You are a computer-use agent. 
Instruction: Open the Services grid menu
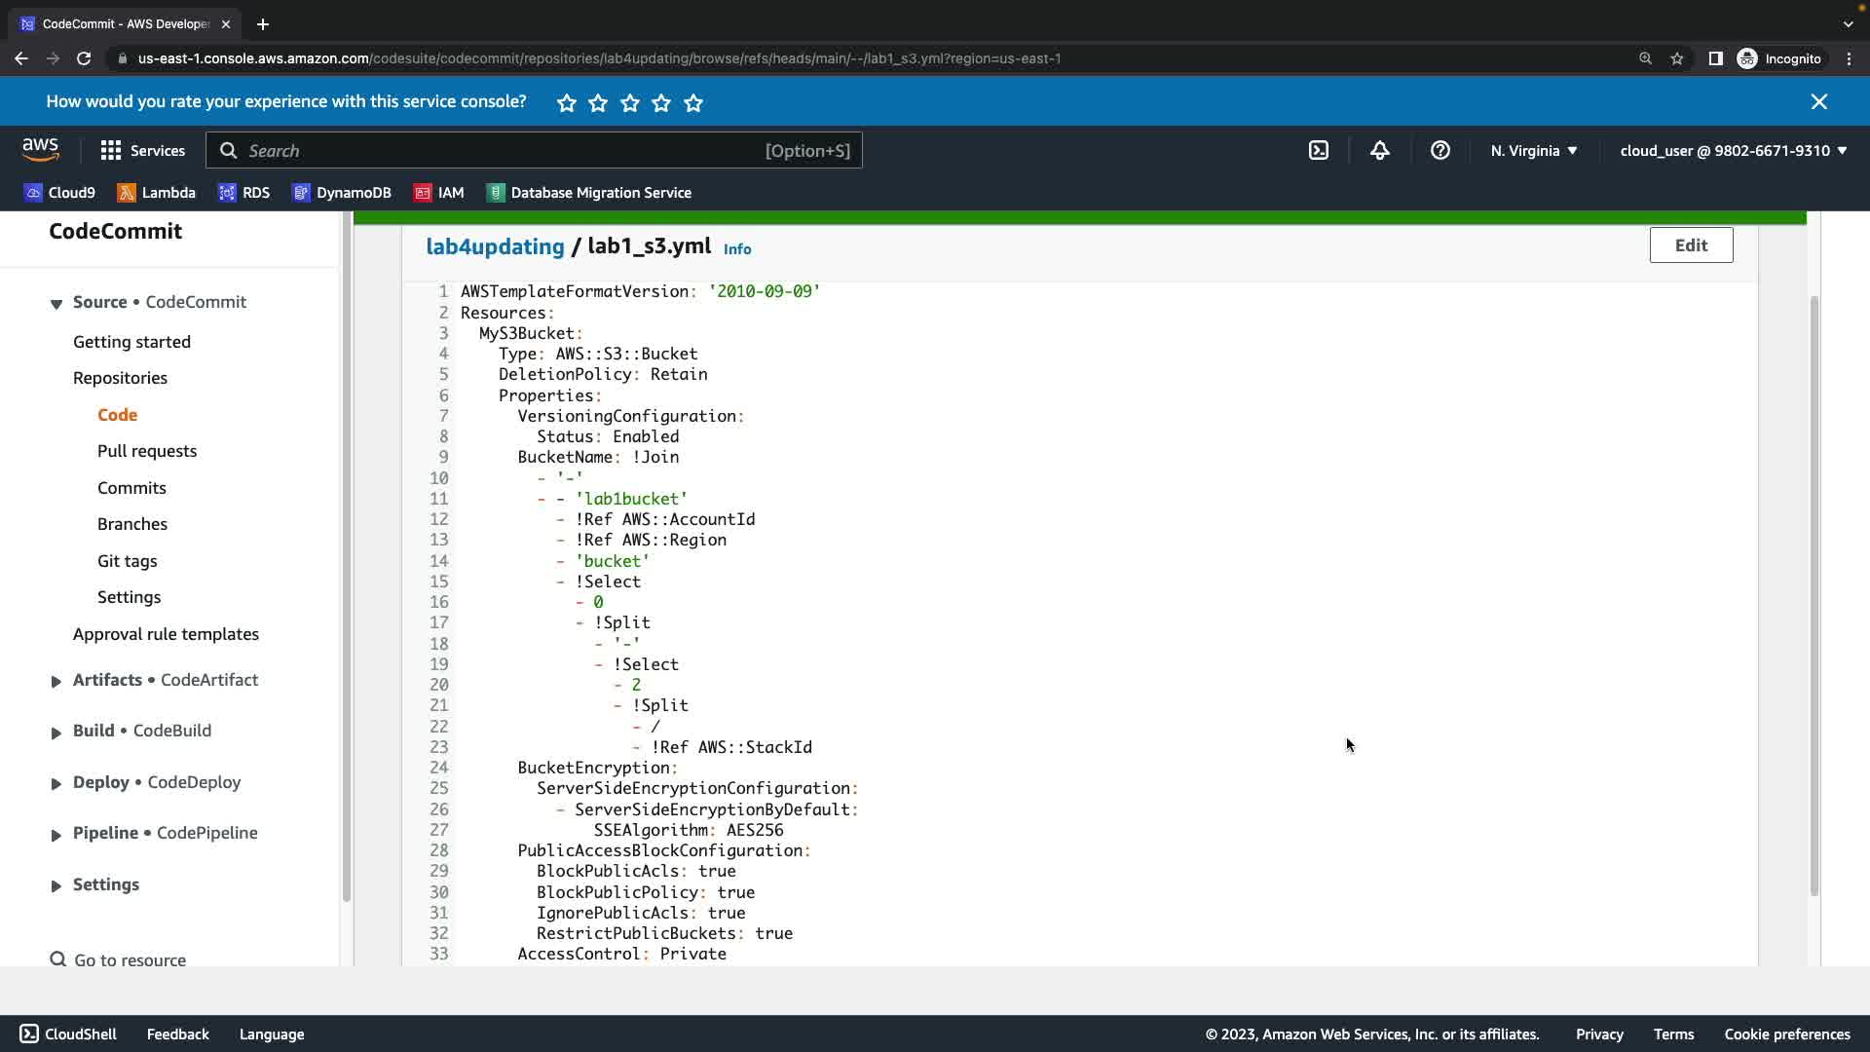[142, 151]
